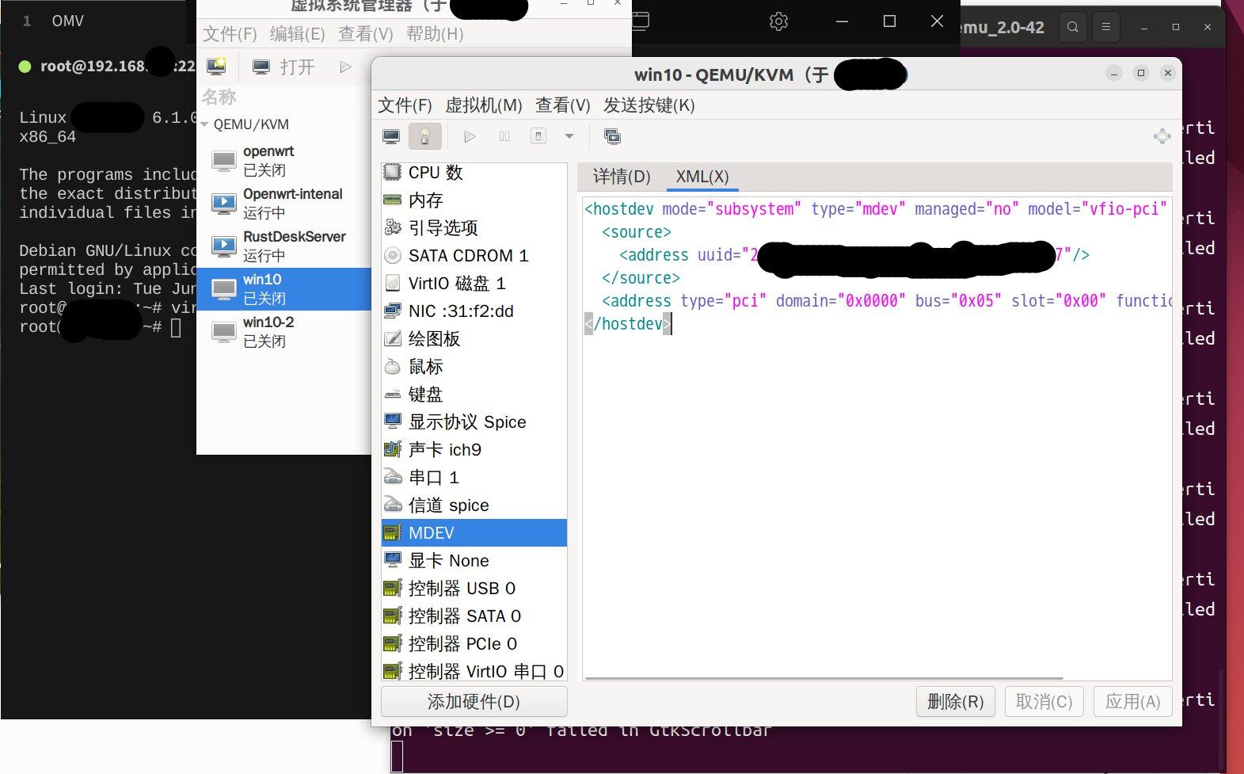Select SATA CDROM 1 device

click(x=474, y=256)
